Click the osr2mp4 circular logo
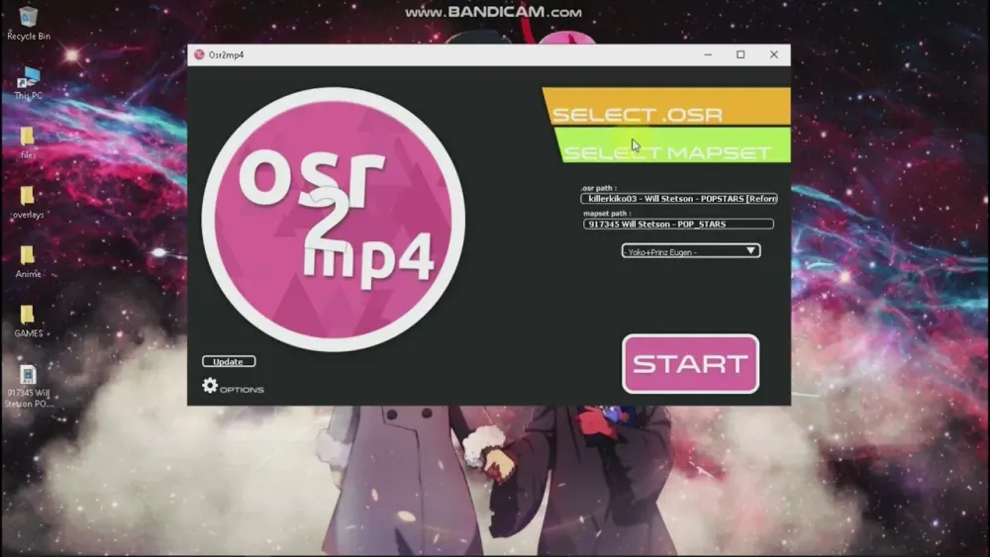 click(x=334, y=219)
